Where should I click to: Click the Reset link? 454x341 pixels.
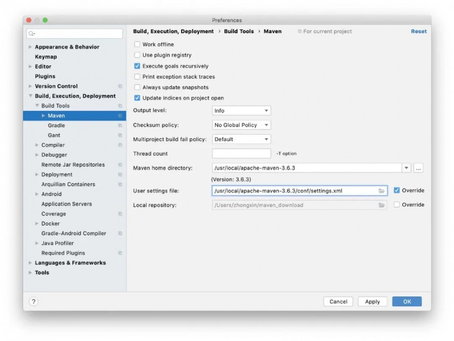[419, 31]
